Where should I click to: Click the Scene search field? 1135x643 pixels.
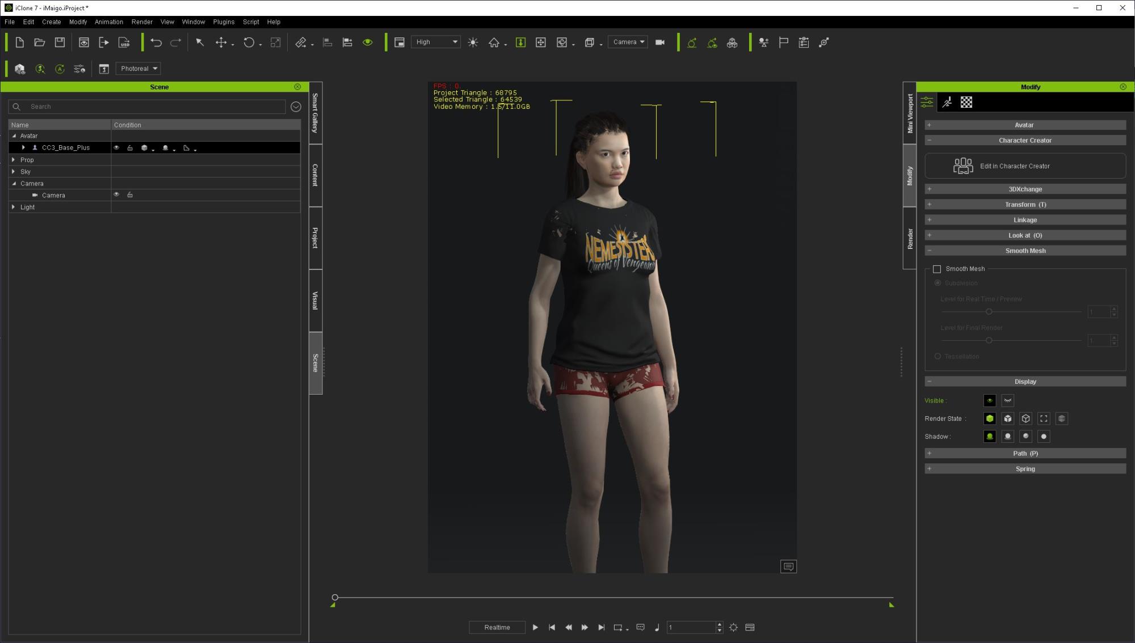click(148, 107)
